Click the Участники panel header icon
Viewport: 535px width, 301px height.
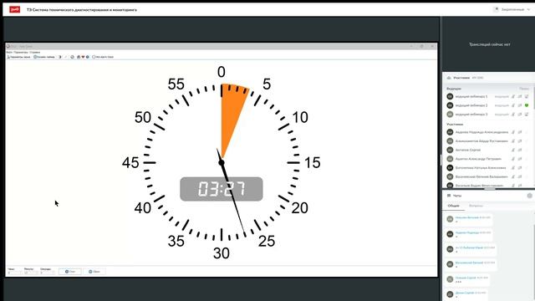pos(449,78)
